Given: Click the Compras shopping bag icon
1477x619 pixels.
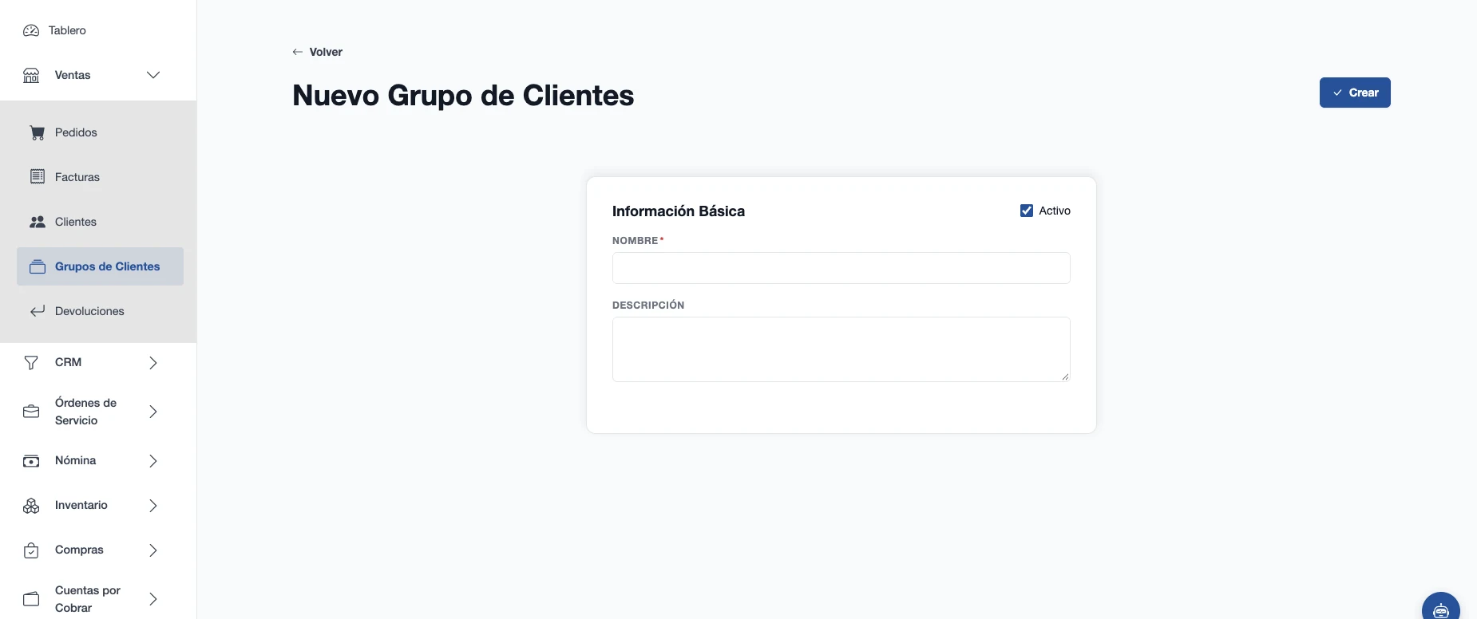Looking at the screenshot, I should tap(31, 550).
